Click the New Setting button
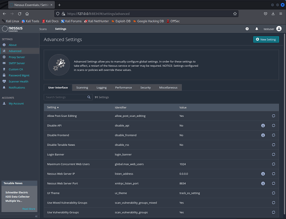Image resolution: width=286 pixels, height=219 pixels. tap(266, 39)
